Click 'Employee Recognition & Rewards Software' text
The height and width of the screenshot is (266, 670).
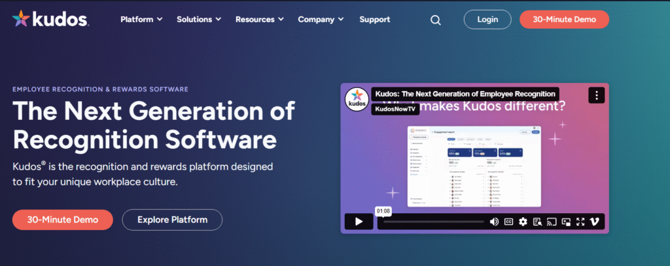tap(100, 89)
